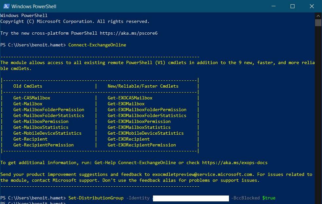Image resolution: width=322 pixels, height=204 pixels.
Task: Click the $true value at the command end
Action: (269, 198)
